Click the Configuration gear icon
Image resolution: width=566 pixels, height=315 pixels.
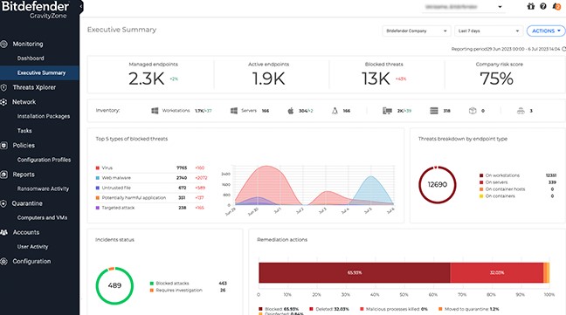coord(3,262)
